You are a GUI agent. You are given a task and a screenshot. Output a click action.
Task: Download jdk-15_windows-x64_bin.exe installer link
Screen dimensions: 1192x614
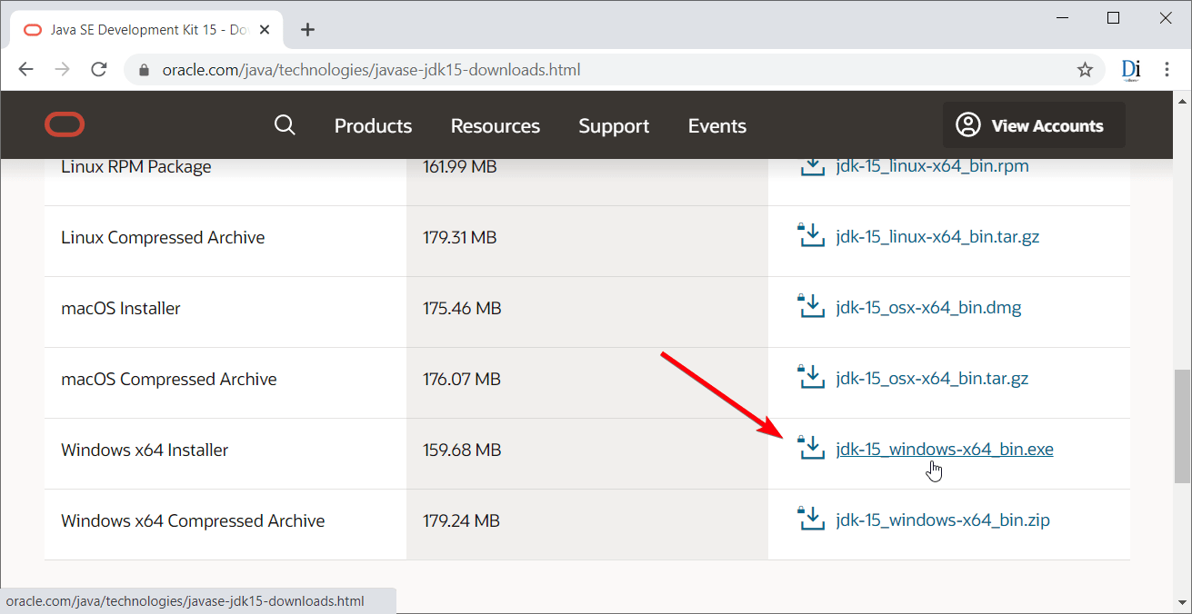[x=945, y=450]
